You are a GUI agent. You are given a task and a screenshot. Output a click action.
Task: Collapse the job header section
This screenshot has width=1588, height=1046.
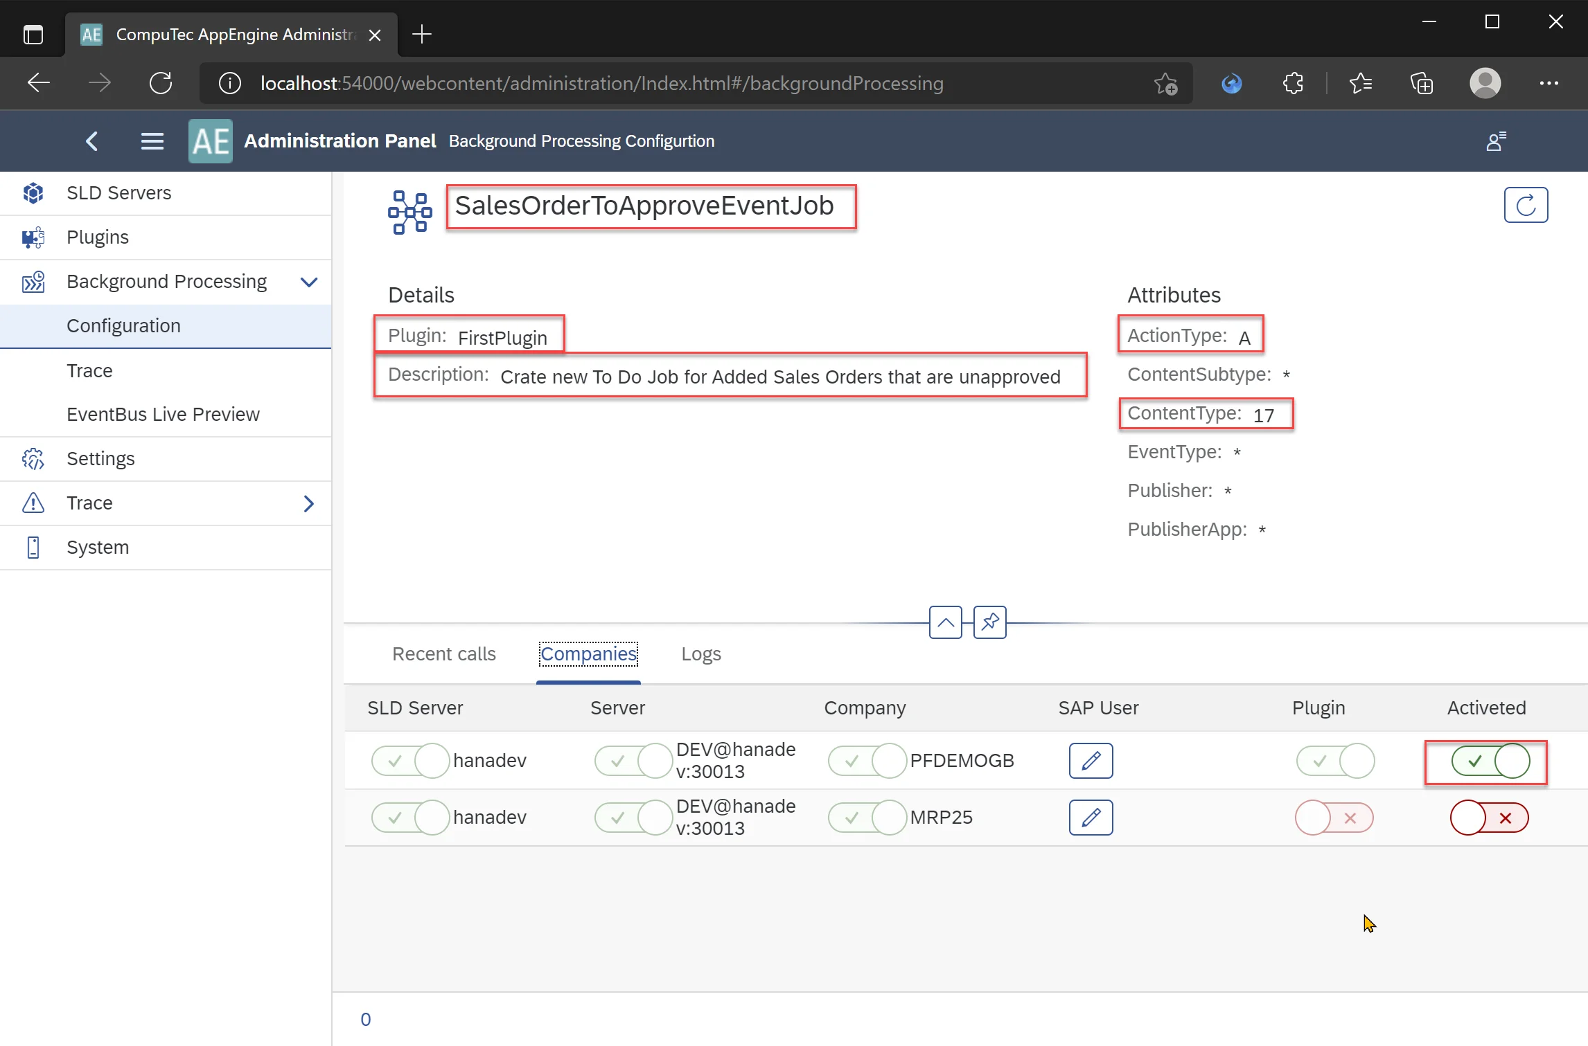pos(945,622)
